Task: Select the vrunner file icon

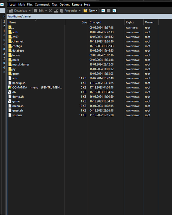Action: (x=10, y=115)
